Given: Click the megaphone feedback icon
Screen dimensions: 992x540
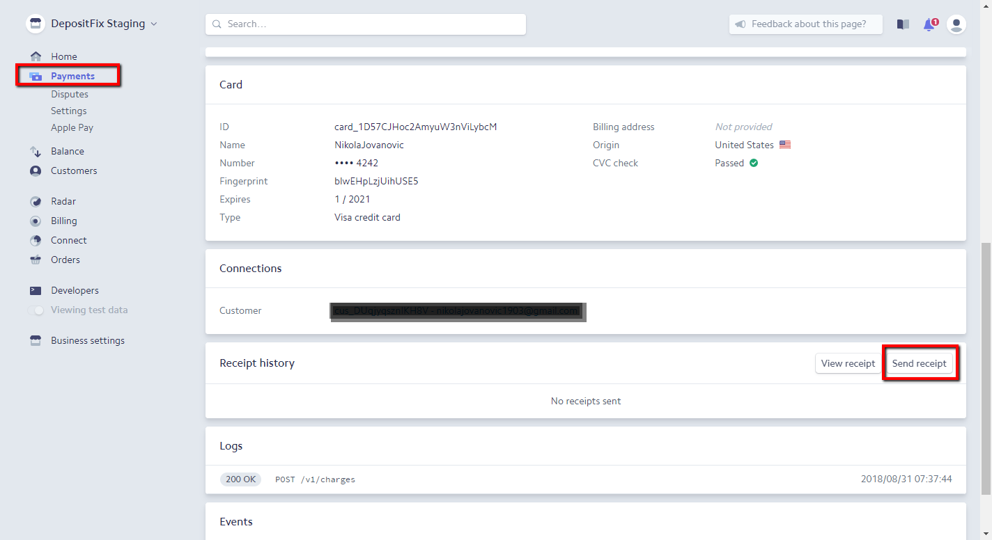Looking at the screenshot, I should click(x=741, y=24).
